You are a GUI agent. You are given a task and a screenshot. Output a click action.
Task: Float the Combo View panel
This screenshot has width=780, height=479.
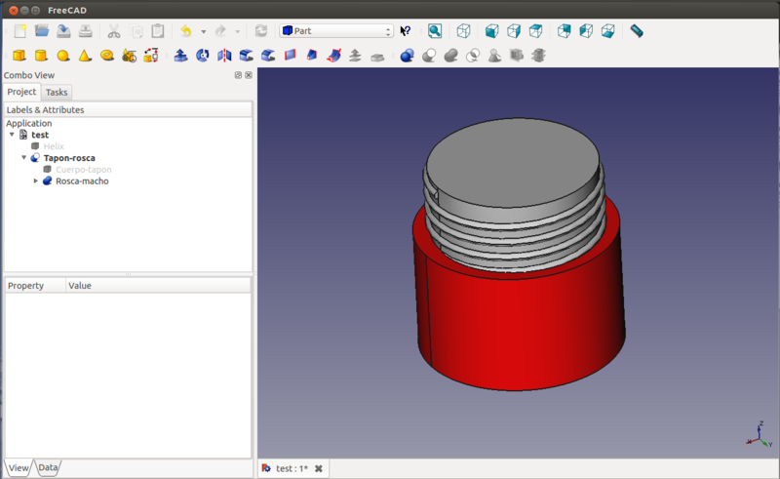(x=238, y=75)
